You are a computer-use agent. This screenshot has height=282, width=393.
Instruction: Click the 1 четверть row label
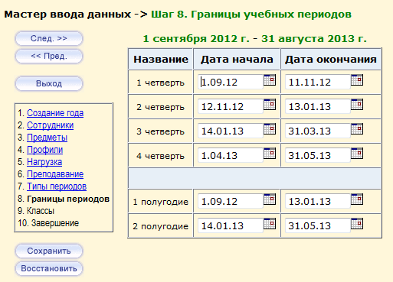[160, 83]
